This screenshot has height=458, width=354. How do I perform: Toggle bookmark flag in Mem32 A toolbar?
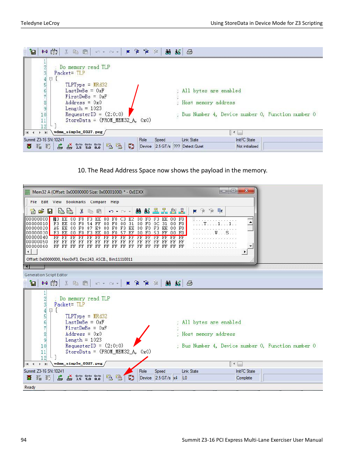195,211
